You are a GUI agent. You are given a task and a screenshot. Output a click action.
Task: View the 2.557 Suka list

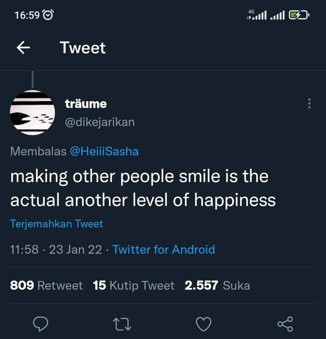[217, 285]
